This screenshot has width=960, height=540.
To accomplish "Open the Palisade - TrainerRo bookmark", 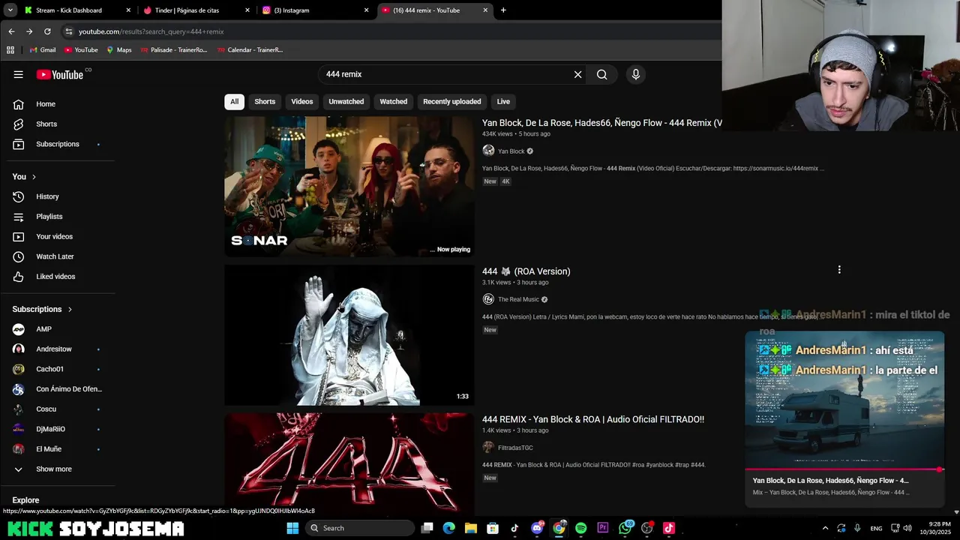I will coord(174,50).
